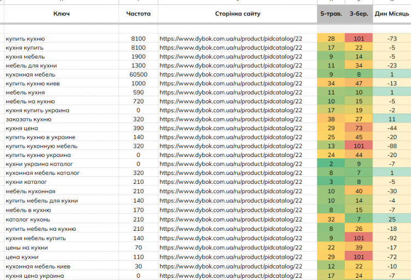Select the keyword cell кухни каталог
Screen dimensions: 411x280
pyautogui.click(x=26, y=182)
